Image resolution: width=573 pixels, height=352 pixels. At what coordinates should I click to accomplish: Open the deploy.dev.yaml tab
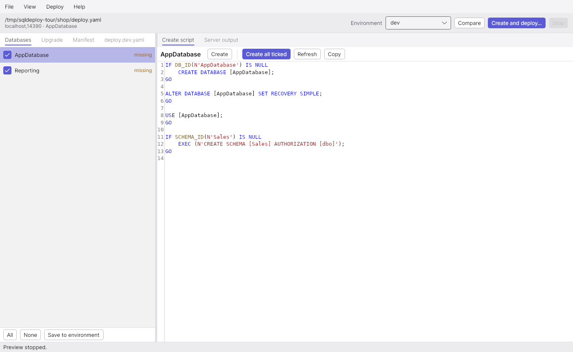click(x=124, y=40)
